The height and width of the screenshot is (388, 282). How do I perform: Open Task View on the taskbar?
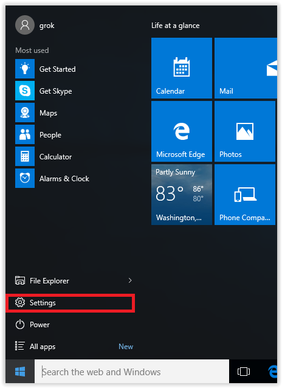pyautogui.click(x=244, y=372)
